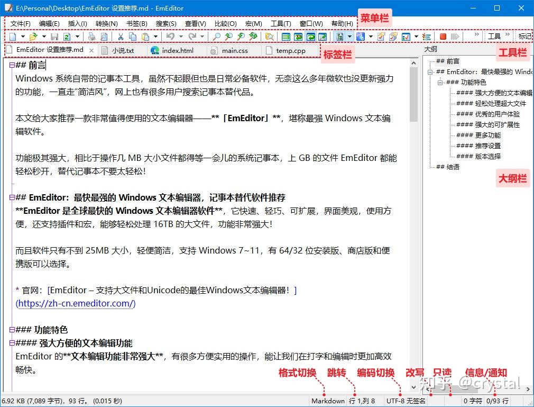Image resolution: width=534 pixels, height=407 pixels.
Task: Redo using the Redo arrow icon
Action: pos(192,37)
